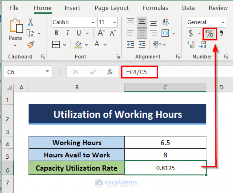Top align cell contents
This screenshot has width=233, height=193.
point(130,21)
